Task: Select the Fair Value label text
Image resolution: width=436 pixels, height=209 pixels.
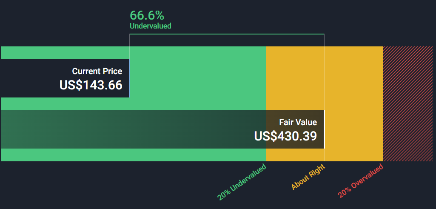Action: pyautogui.click(x=298, y=122)
